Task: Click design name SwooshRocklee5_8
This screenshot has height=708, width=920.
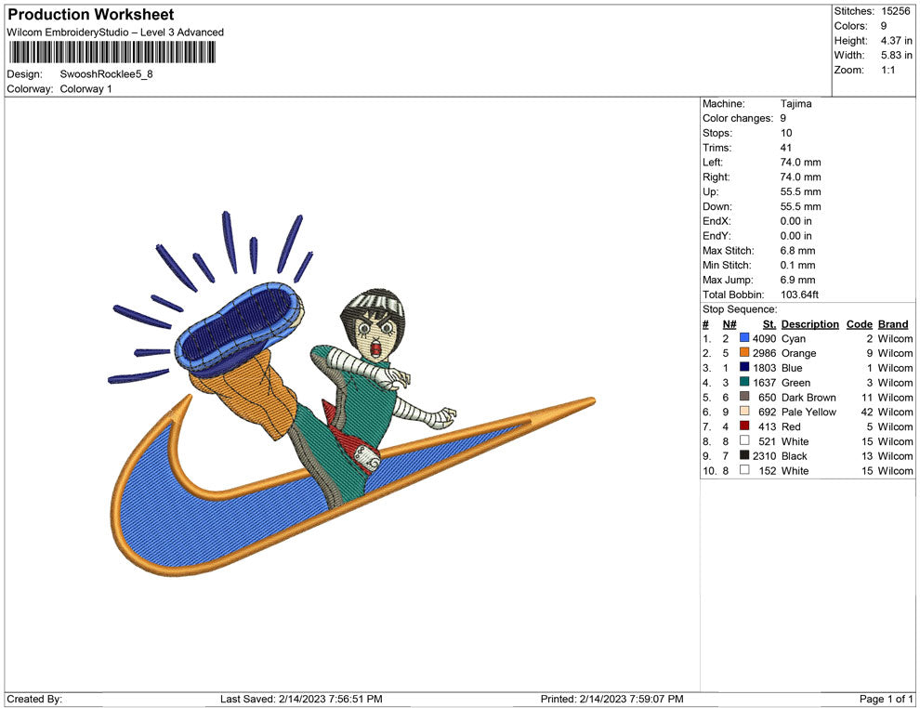Action: [x=106, y=74]
